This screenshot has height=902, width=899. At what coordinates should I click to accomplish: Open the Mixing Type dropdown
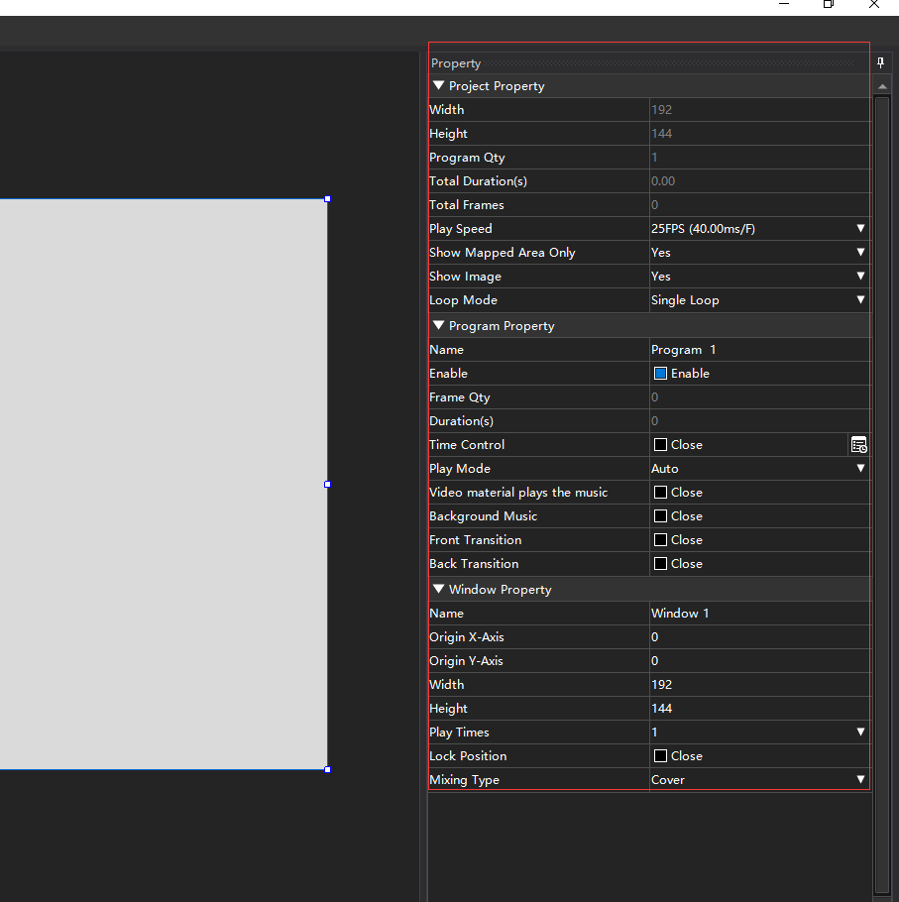tap(860, 779)
